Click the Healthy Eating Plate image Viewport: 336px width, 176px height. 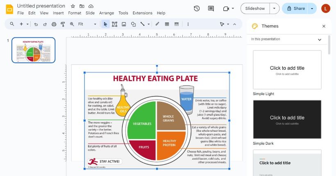click(157, 121)
